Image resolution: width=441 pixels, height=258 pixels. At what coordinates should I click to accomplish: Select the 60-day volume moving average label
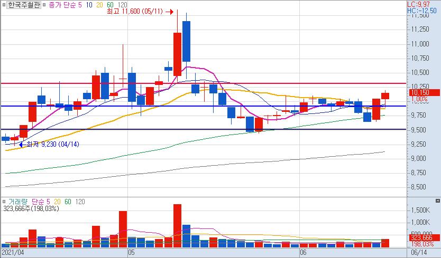coord(68,202)
